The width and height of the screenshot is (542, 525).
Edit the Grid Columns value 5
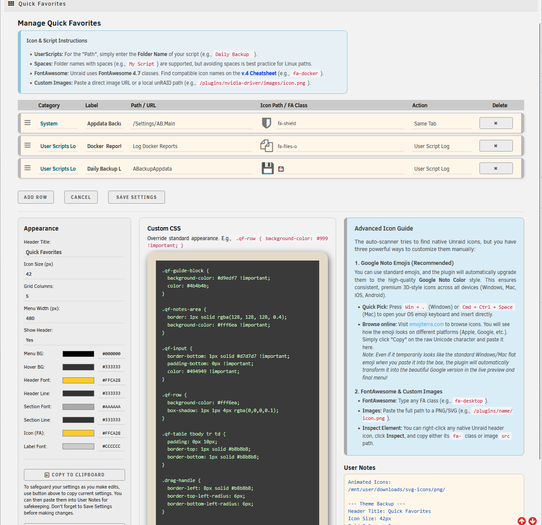(74, 296)
